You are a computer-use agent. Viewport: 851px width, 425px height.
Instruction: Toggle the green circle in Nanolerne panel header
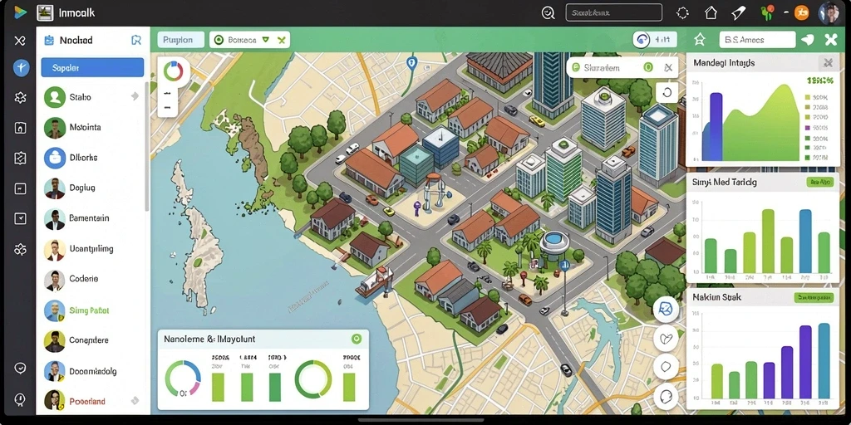pyautogui.click(x=356, y=339)
